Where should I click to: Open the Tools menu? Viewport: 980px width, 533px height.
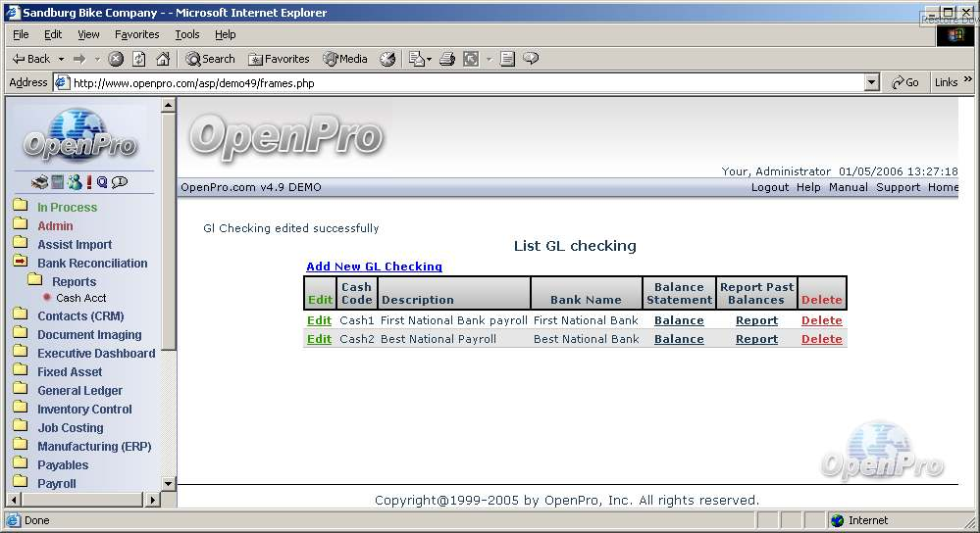coord(186,34)
